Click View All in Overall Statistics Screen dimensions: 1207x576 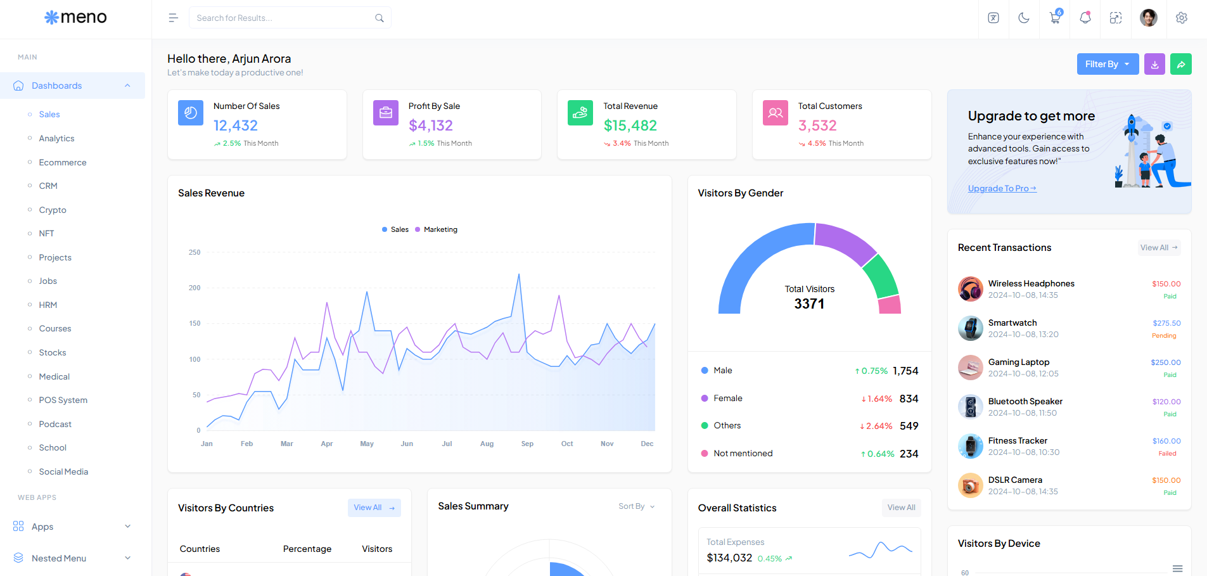tap(902, 508)
